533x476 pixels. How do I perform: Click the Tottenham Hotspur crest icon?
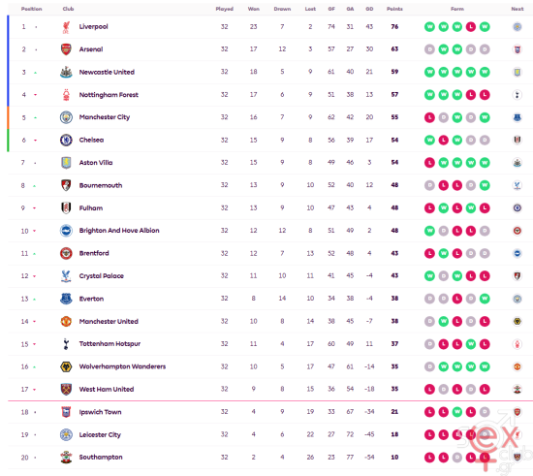[x=66, y=344]
